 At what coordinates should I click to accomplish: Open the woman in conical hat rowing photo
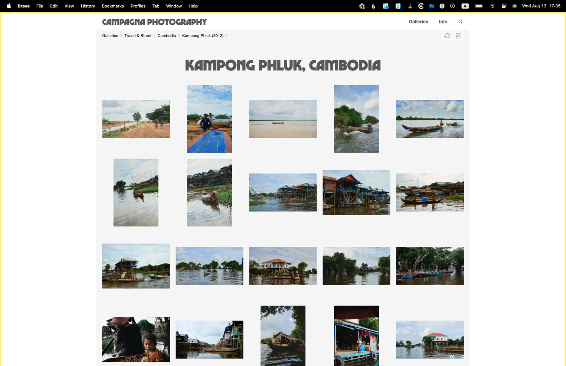point(209,193)
